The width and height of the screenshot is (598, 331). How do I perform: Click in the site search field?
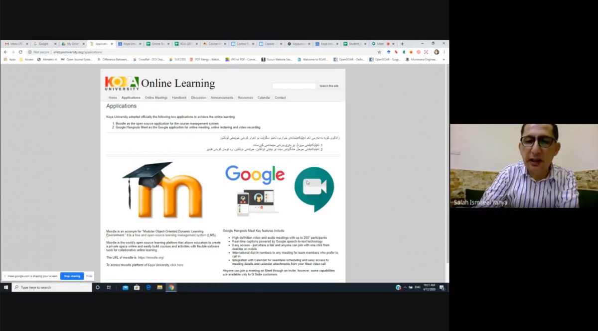point(294,86)
